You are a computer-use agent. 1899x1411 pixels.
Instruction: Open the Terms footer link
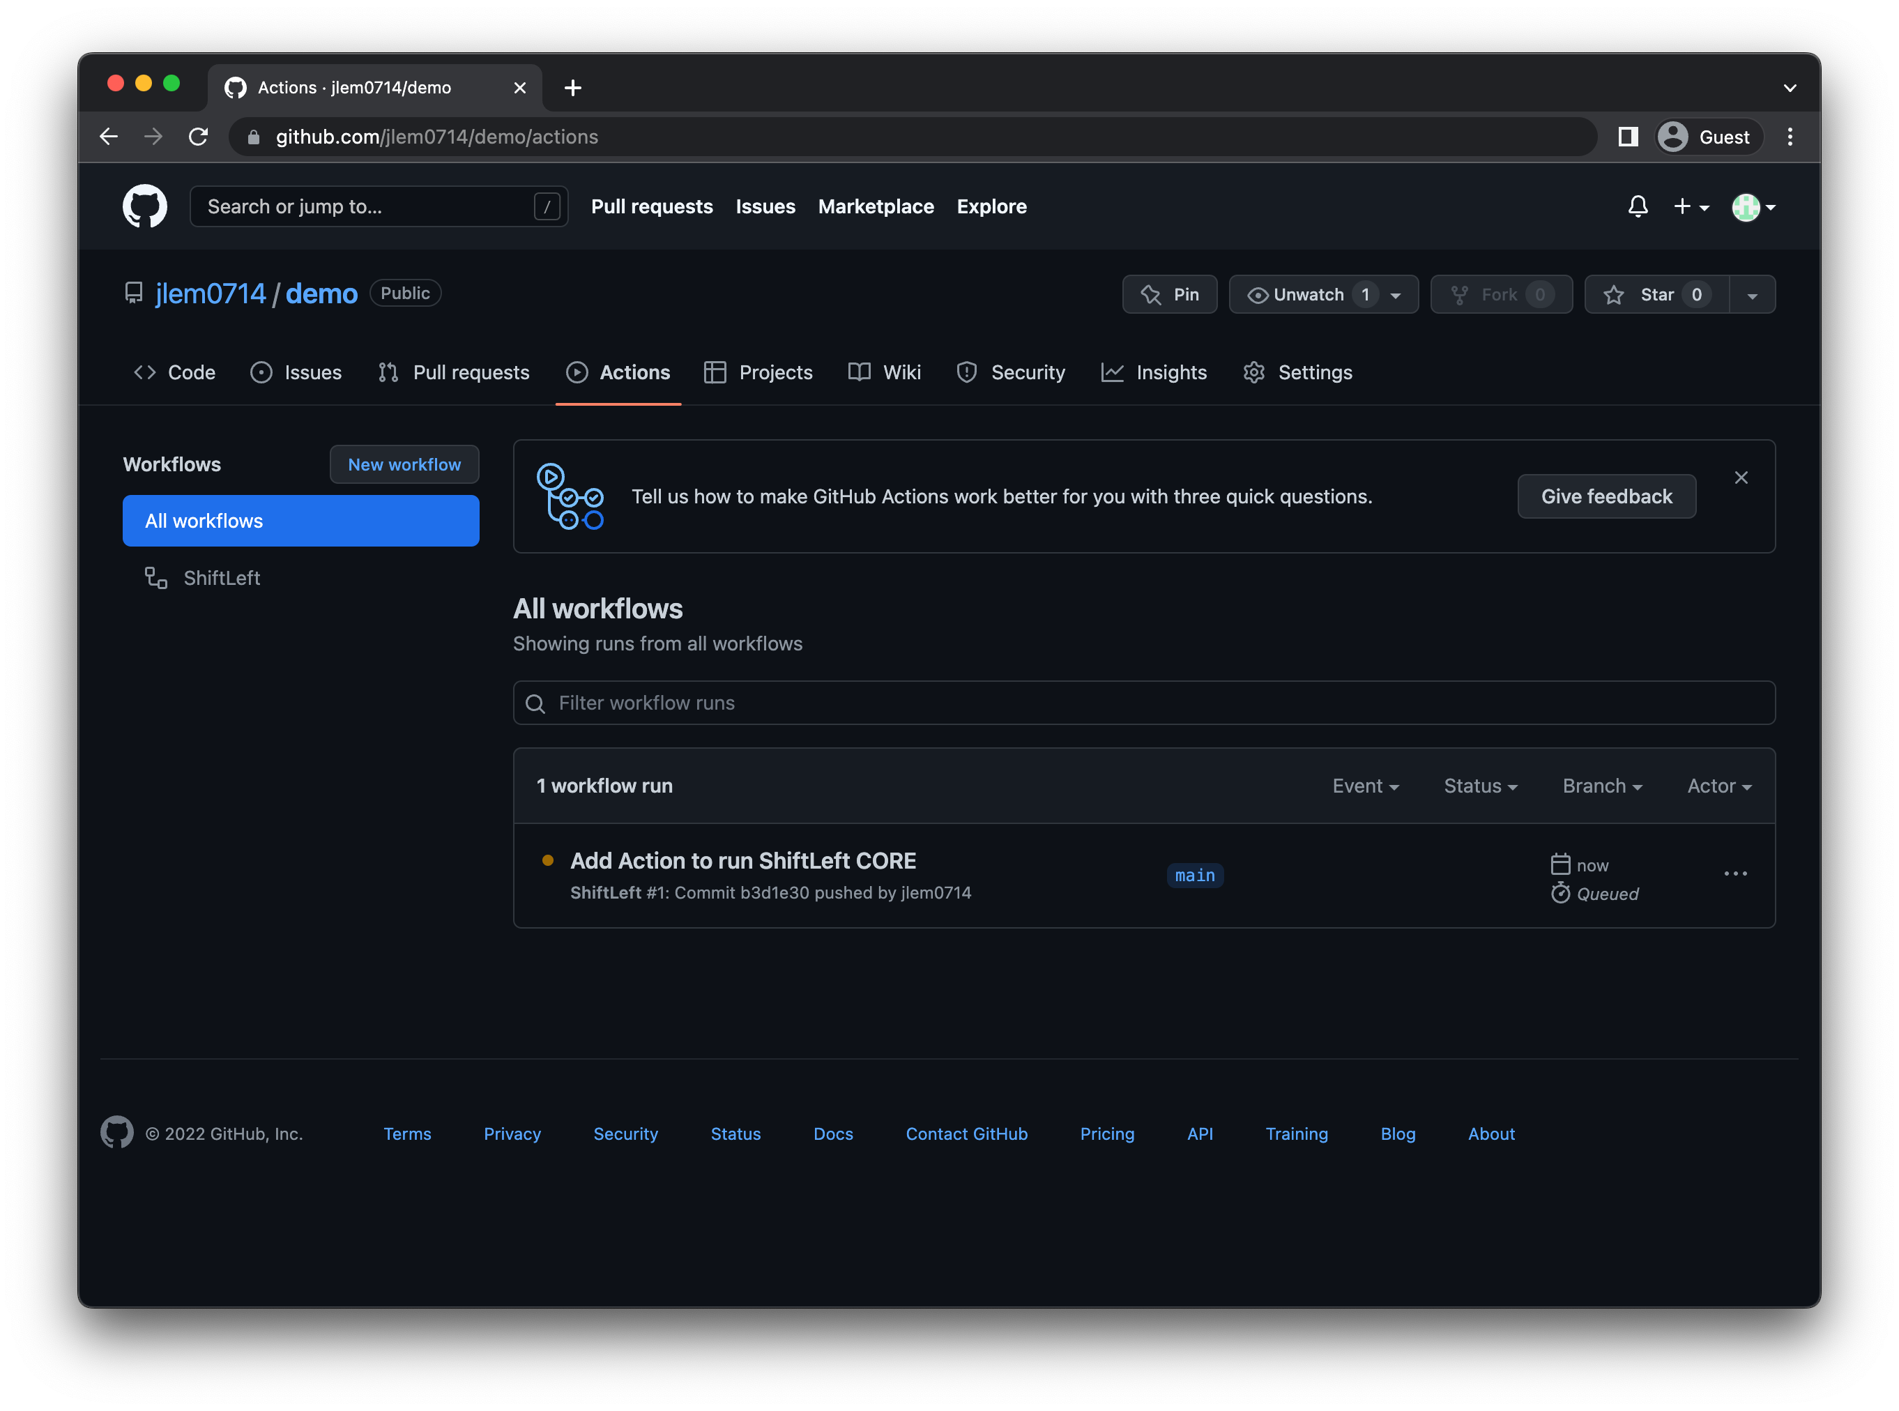(407, 1134)
